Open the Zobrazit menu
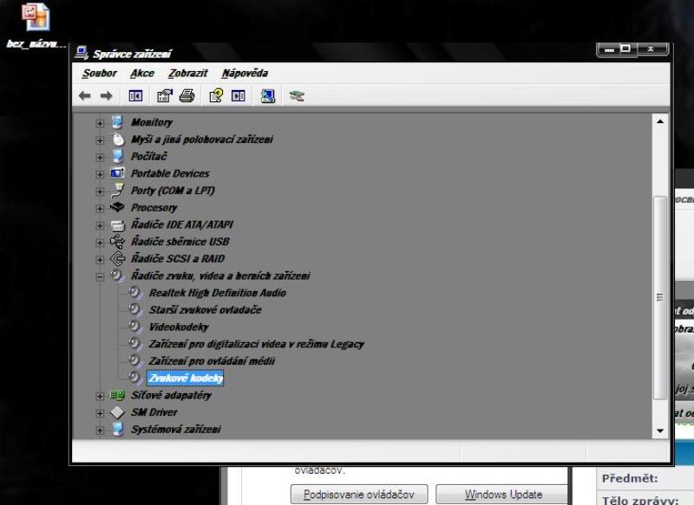This screenshot has height=505, width=694. 187,74
